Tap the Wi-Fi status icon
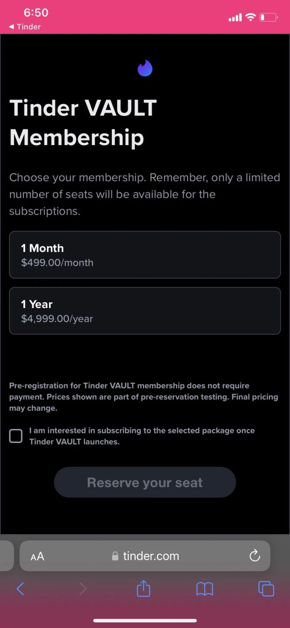Image resolution: width=290 pixels, height=628 pixels. coord(250,17)
